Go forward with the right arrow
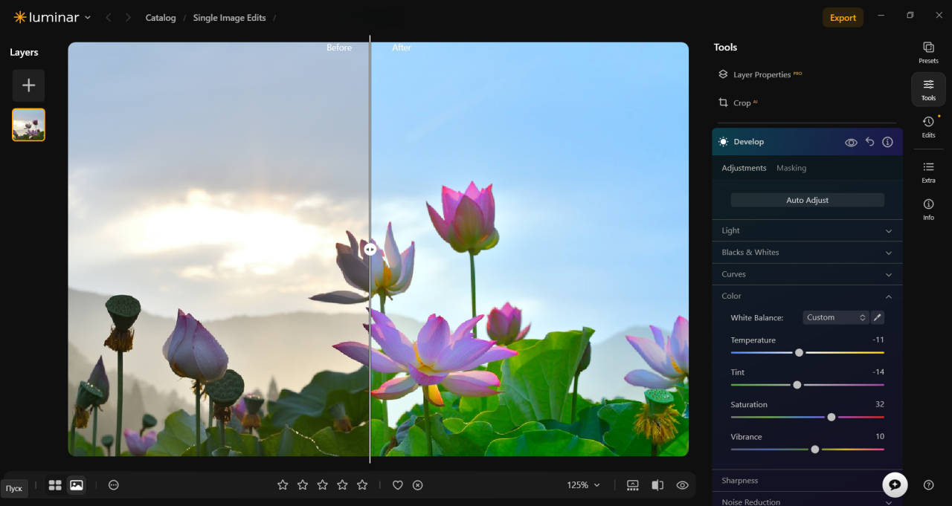The height and width of the screenshot is (506, 952). click(x=128, y=17)
